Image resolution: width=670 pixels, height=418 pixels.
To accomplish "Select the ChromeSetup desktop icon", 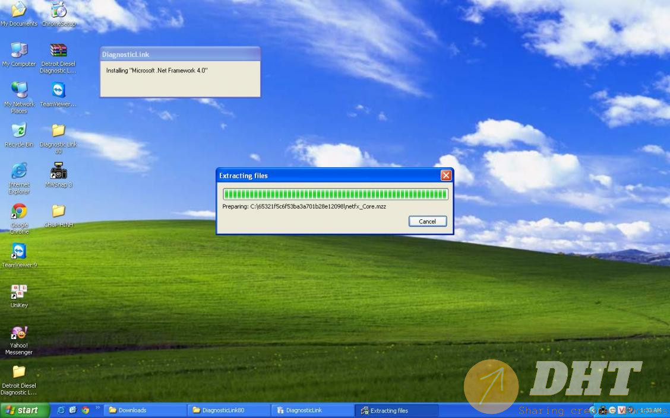I will [x=58, y=11].
